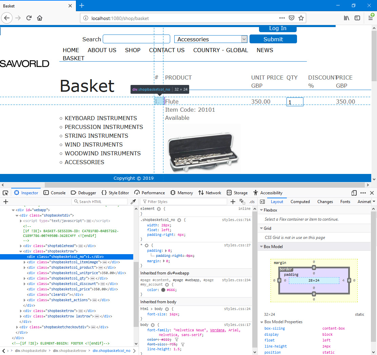Click filter icon beside overridden color: #222

coord(177,340)
